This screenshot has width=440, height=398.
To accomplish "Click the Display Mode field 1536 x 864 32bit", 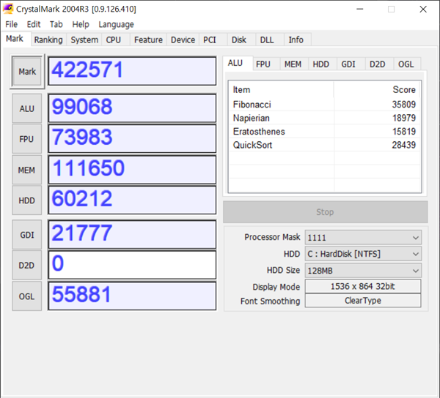I will (x=363, y=286).
